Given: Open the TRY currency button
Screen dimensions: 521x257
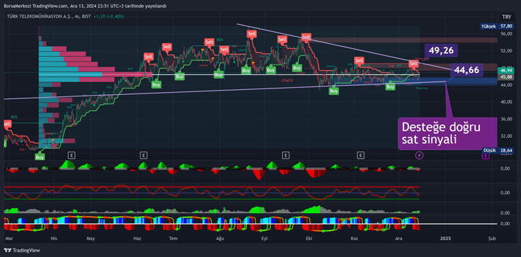Looking at the screenshot, I should (x=506, y=17).
